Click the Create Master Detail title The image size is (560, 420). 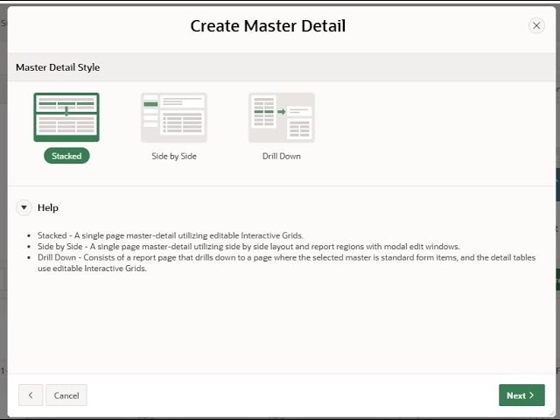(x=268, y=25)
